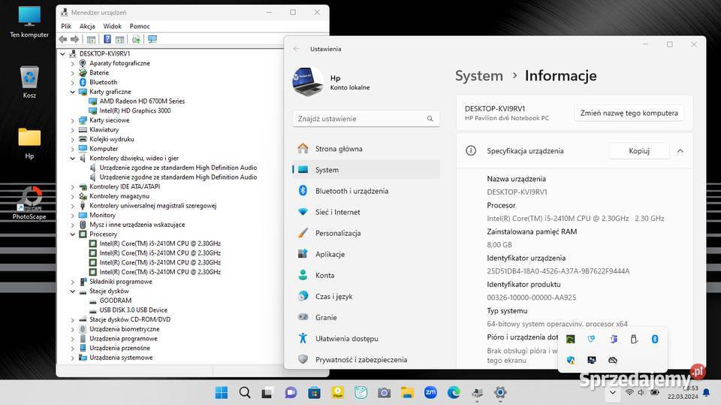The height and width of the screenshot is (405, 721).
Task: Collapse Specyfikacja urządzenia section chevron
Action: (680, 151)
